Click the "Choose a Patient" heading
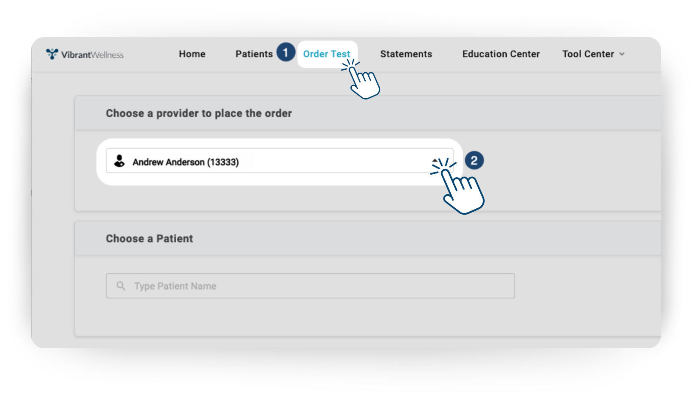Viewport: 697px width, 400px height. tap(149, 238)
